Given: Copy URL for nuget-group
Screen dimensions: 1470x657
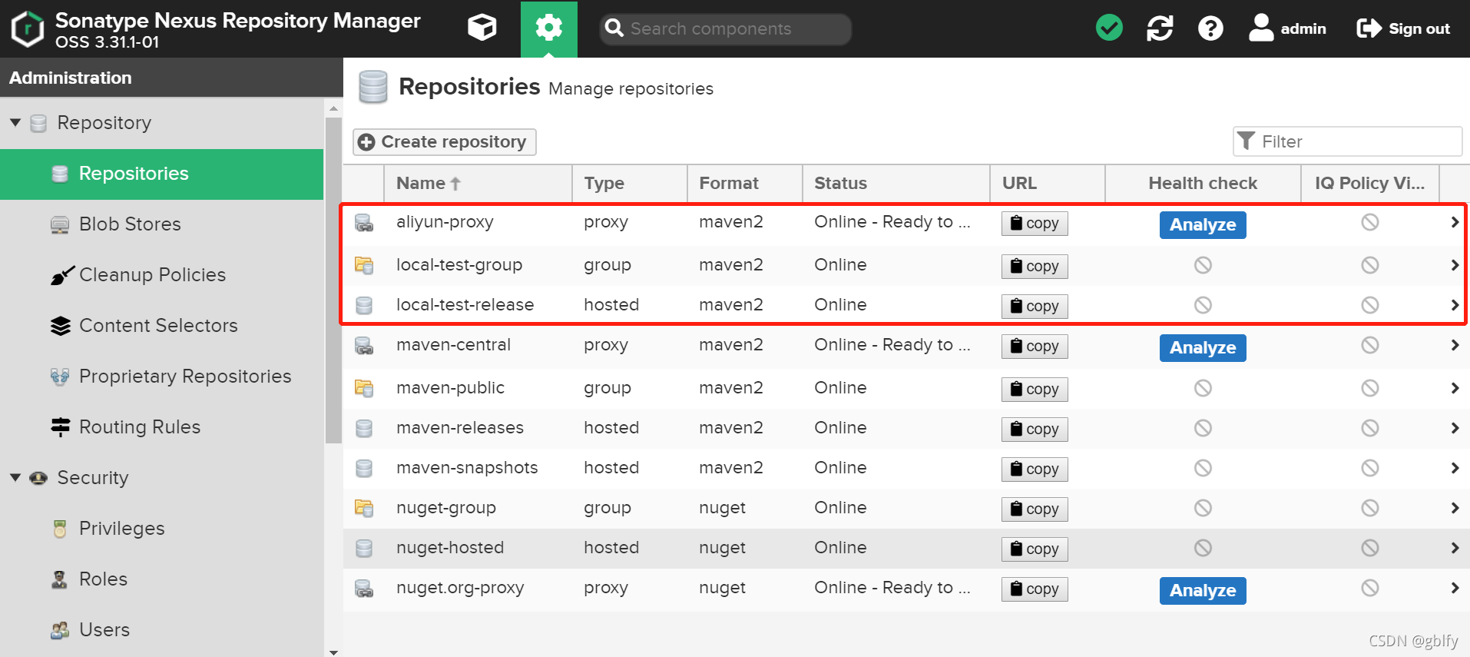Looking at the screenshot, I should (x=1035, y=509).
